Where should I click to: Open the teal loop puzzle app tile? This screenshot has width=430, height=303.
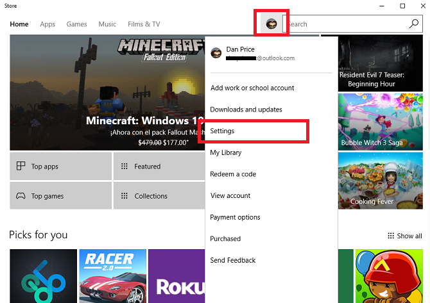(44, 276)
